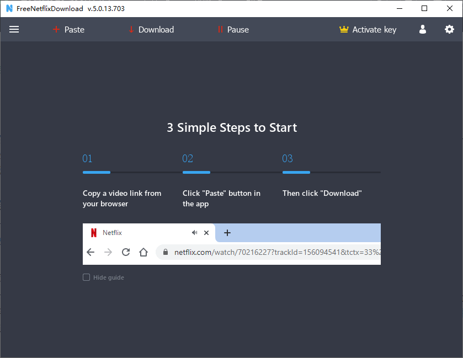Click the speaker icon on Netflix tab
463x358 pixels.
(194, 233)
